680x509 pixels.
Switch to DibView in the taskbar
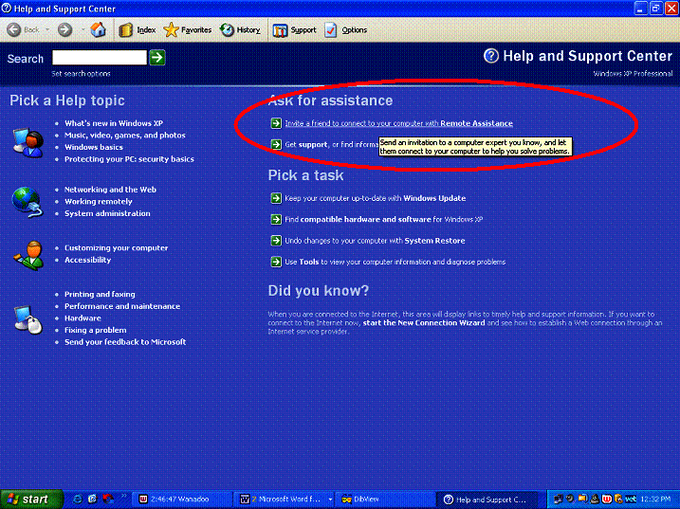pos(365,499)
